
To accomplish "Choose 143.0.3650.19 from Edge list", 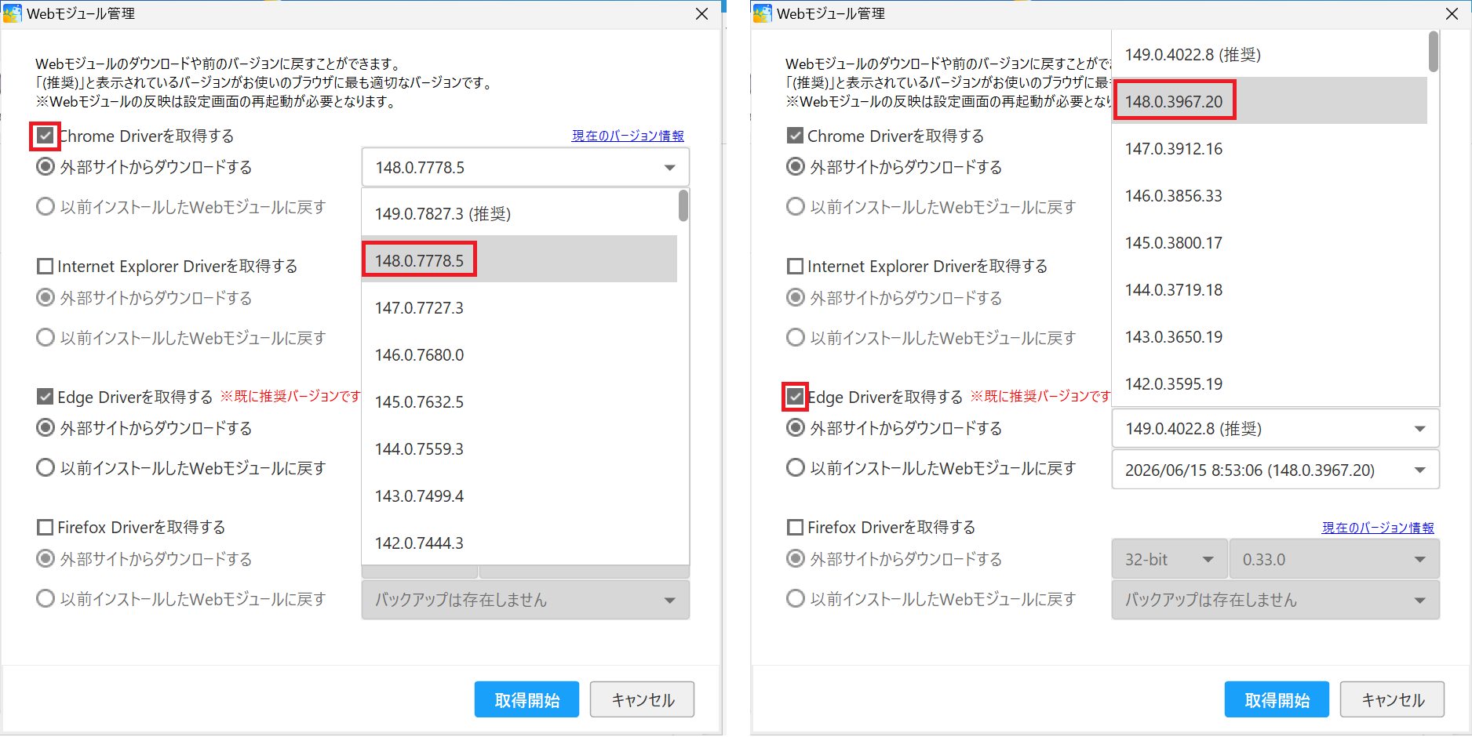I will coord(1270,336).
